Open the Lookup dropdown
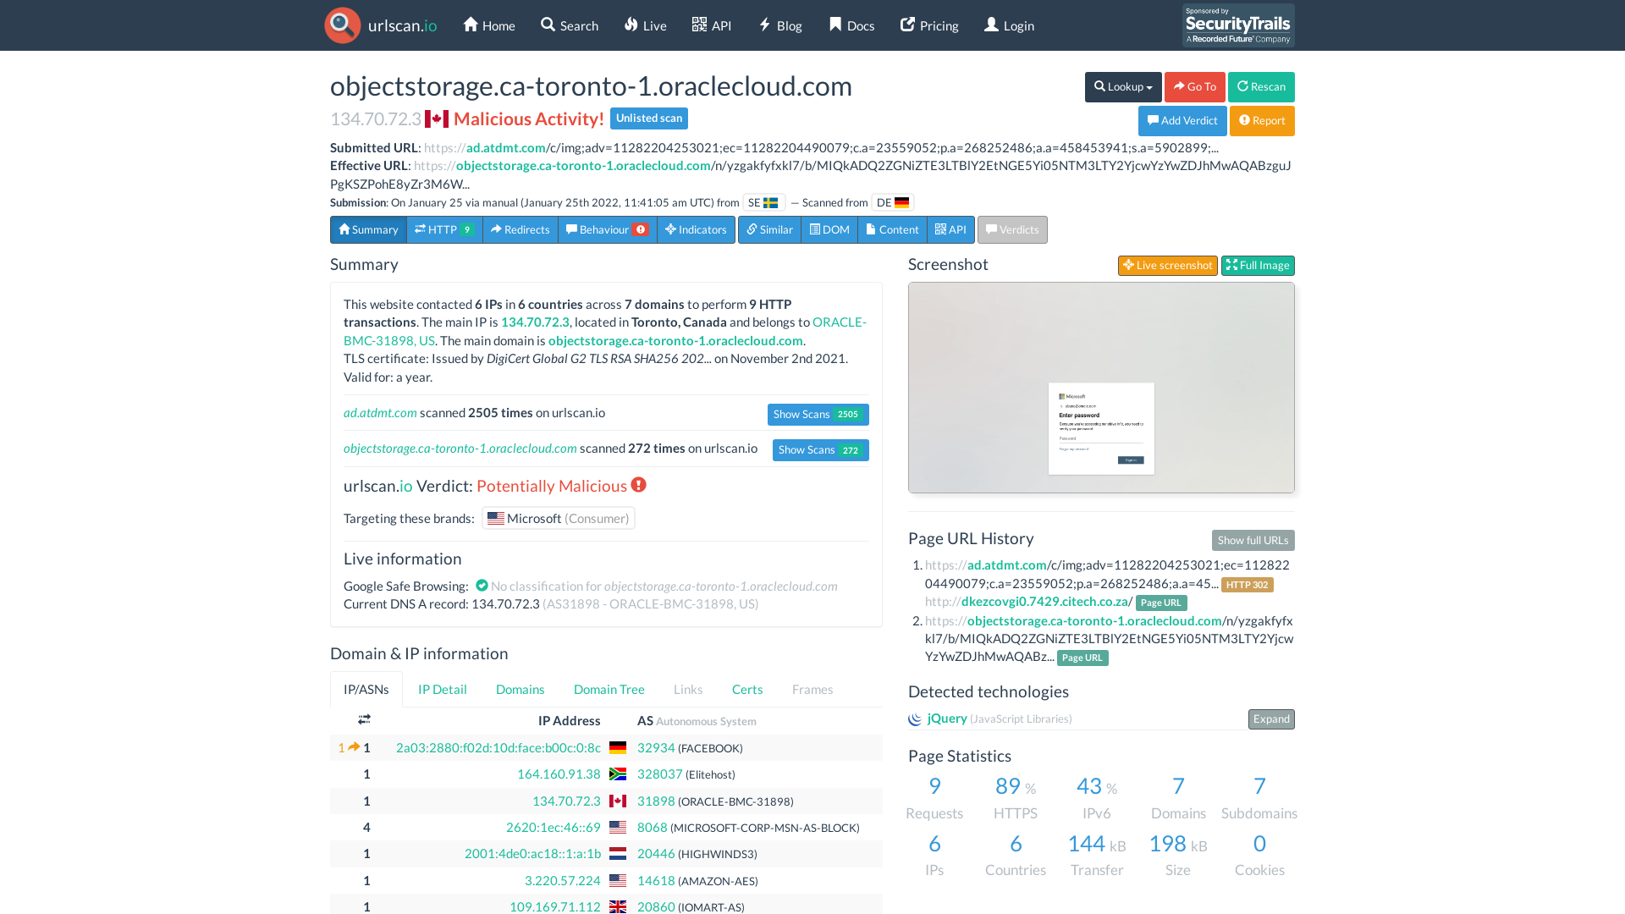 pos(1123,87)
